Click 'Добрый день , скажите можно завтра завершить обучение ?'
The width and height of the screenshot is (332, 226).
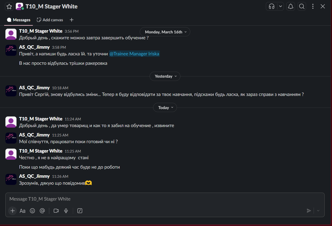coord(84,38)
